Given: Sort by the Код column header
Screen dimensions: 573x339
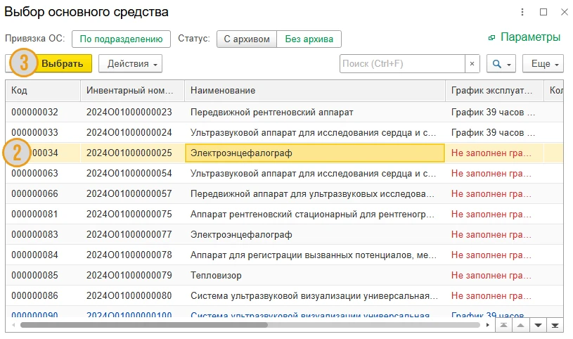Looking at the screenshot, I should point(43,90).
